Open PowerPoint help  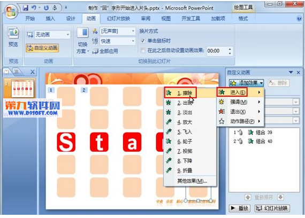299,19
